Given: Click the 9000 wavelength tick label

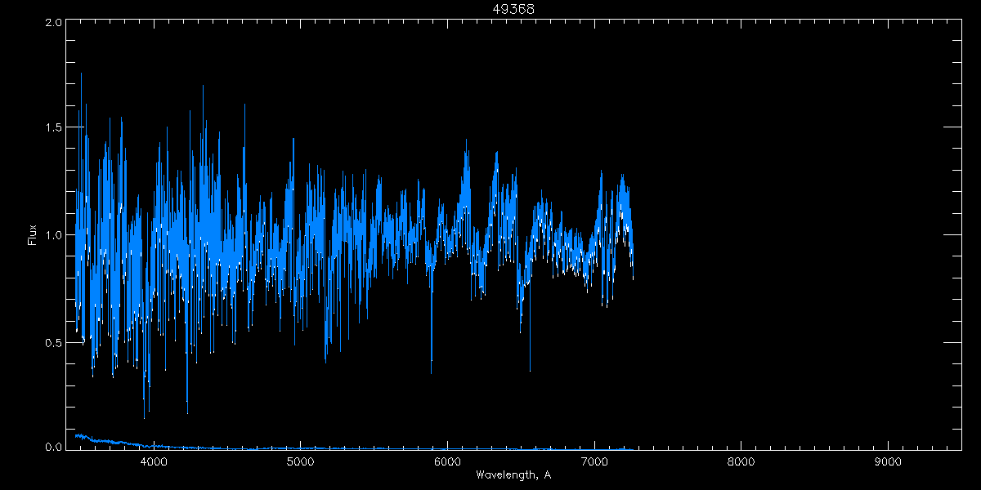Looking at the screenshot, I should (888, 460).
